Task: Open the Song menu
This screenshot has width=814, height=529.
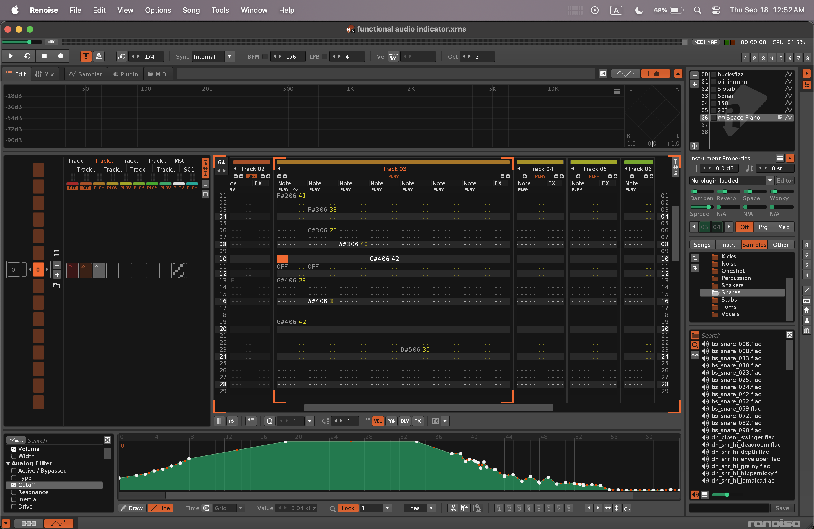Action: pyautogui.click(x=191, y=10)
